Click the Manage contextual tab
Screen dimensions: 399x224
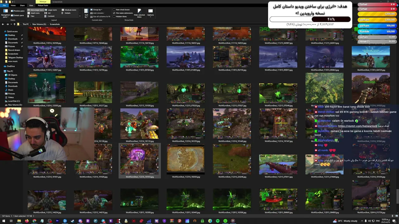point(43,2)
